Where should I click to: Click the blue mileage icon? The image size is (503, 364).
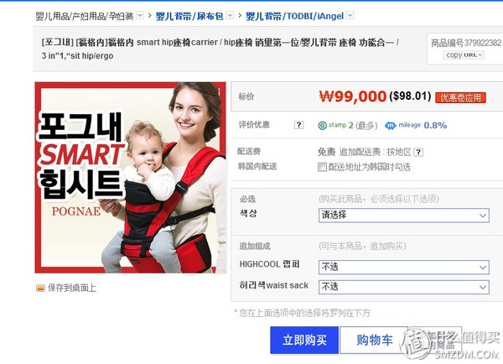pyautogui.click(x=390, y=126)
